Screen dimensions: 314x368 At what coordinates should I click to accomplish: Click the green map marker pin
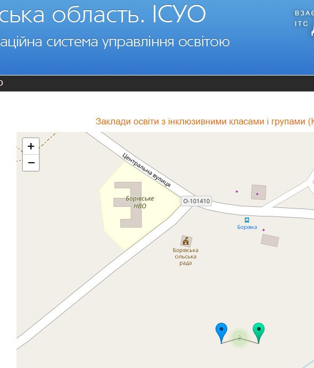(x=259, y=333)
